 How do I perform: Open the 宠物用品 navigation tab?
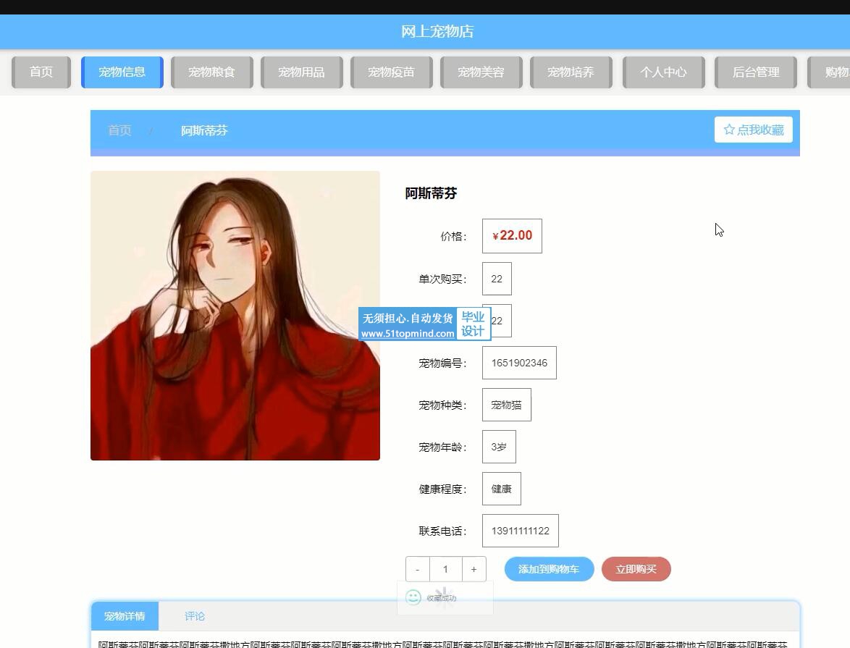coord(301,72)
